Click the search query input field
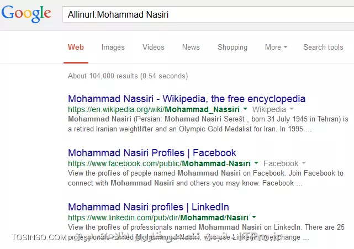Image resolution: width=354 pixels, height=249 pixels. 208,14
